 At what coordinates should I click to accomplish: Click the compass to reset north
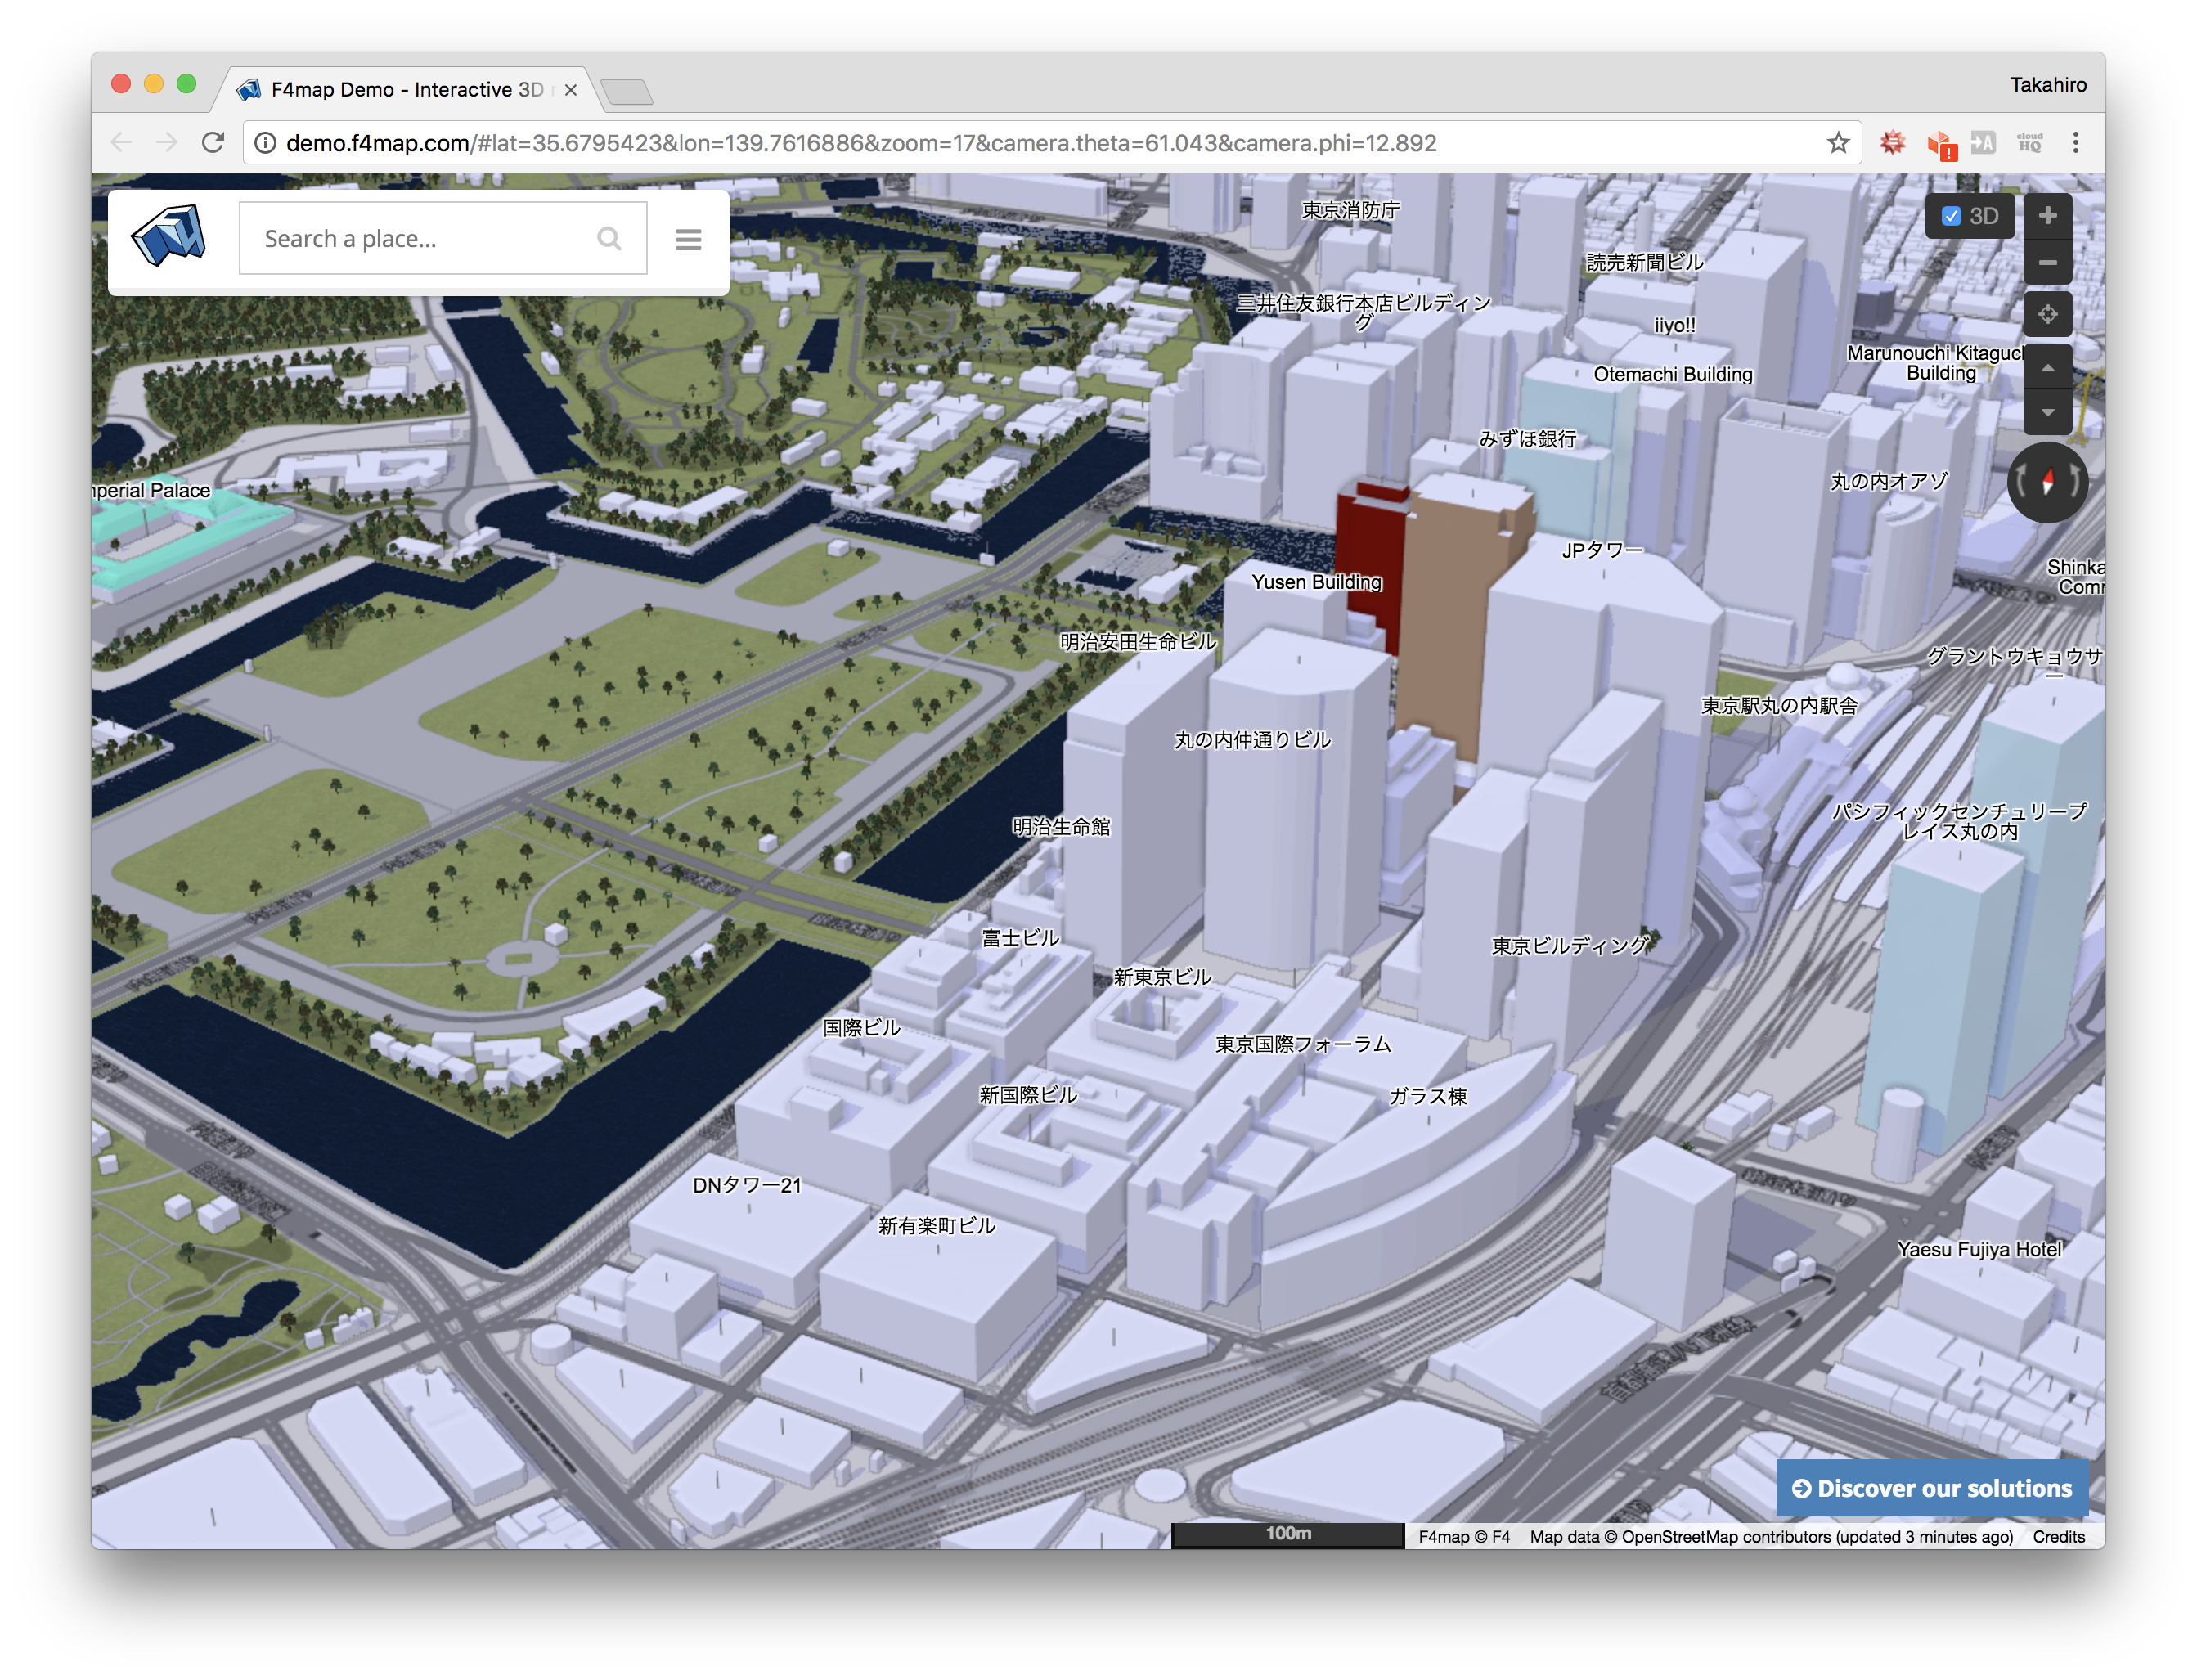coord(2047,482)
